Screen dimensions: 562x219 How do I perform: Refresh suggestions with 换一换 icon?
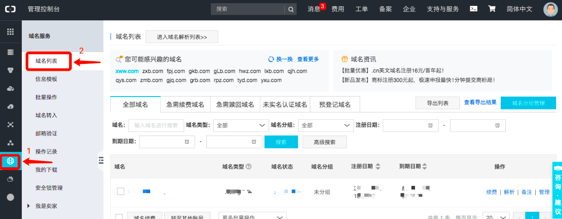pyautogui.click(x=271, y=59)
